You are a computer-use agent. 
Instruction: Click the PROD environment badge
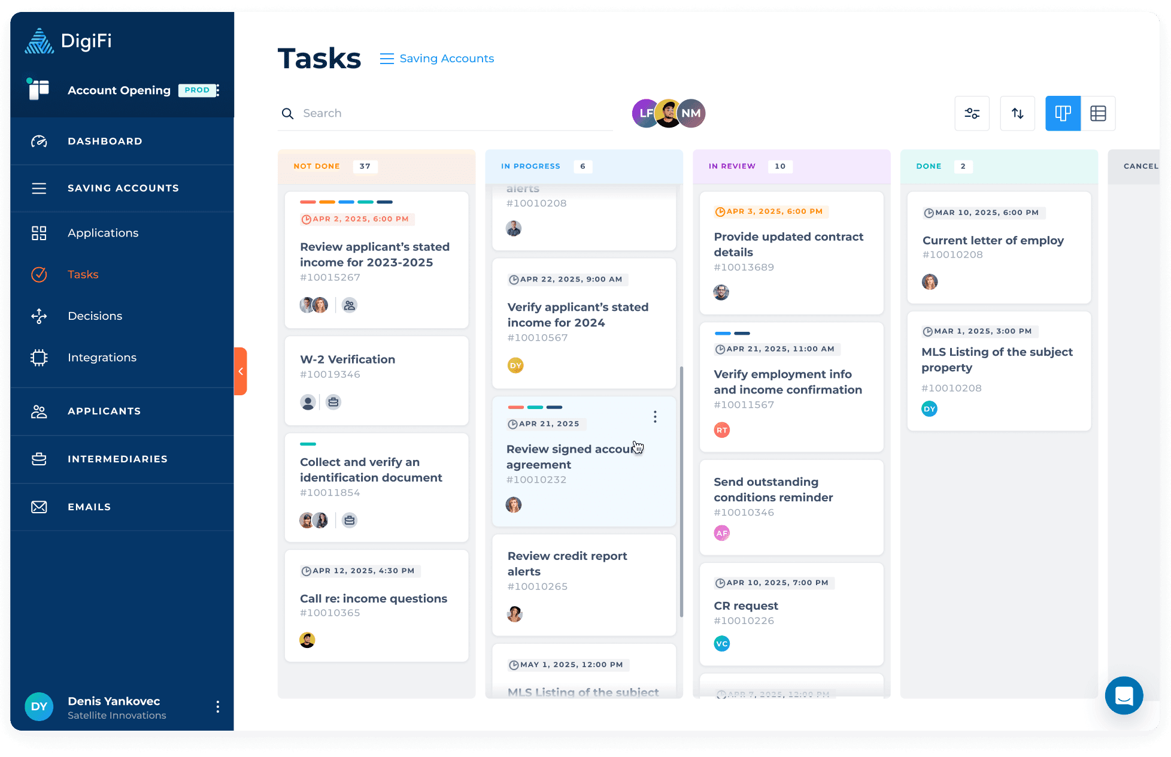(x=197, y=90)
